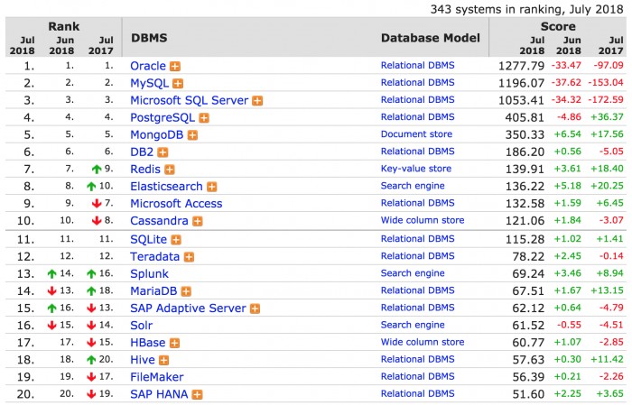The image size is (632, 405).
Task: Click the orange plus icon beside Hive
Action: pos(163,360)
